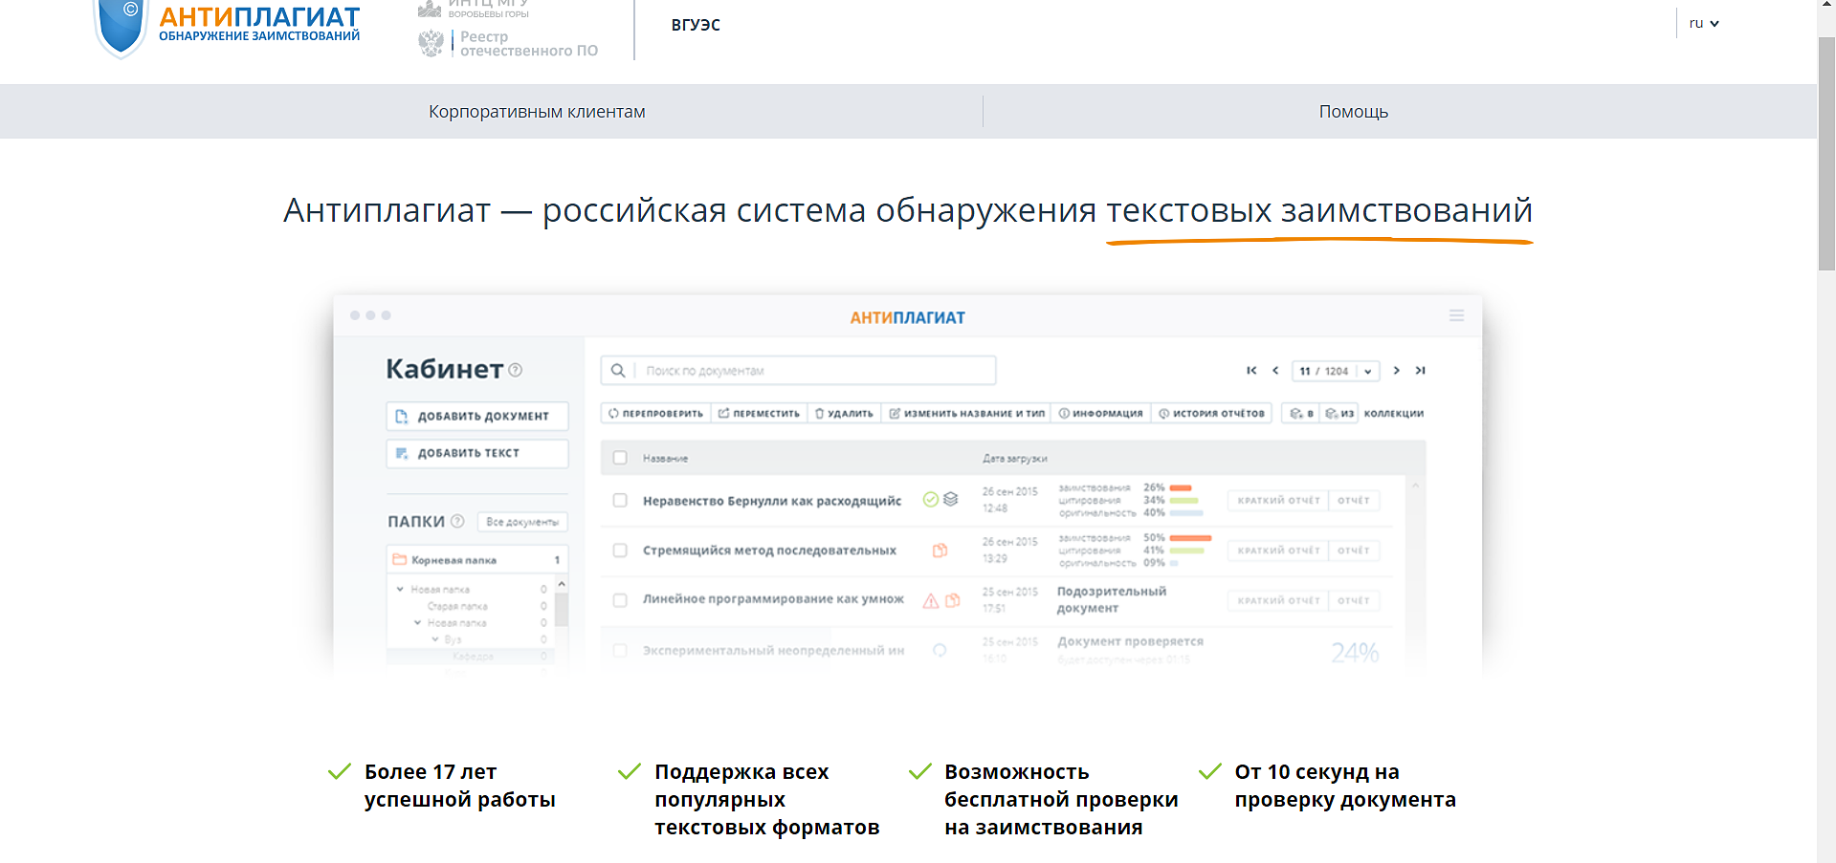Click the red 50% заимствования bar

[1191, 538]
